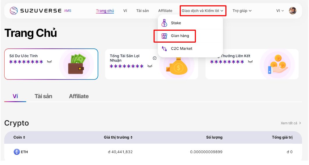
Task: Unhide the affiliate reward amount
Action: coord(250,62)
